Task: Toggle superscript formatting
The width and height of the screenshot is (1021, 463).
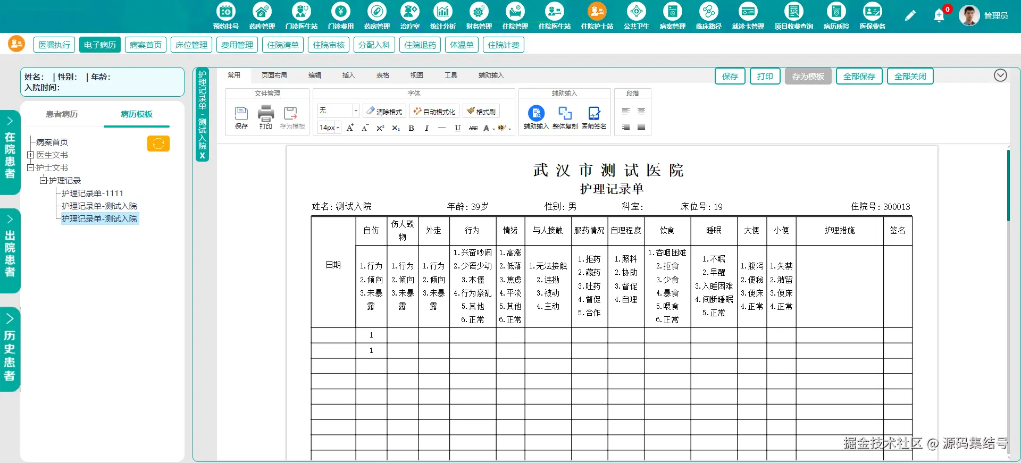Action: pyautogui.click(x=380, y=128)
